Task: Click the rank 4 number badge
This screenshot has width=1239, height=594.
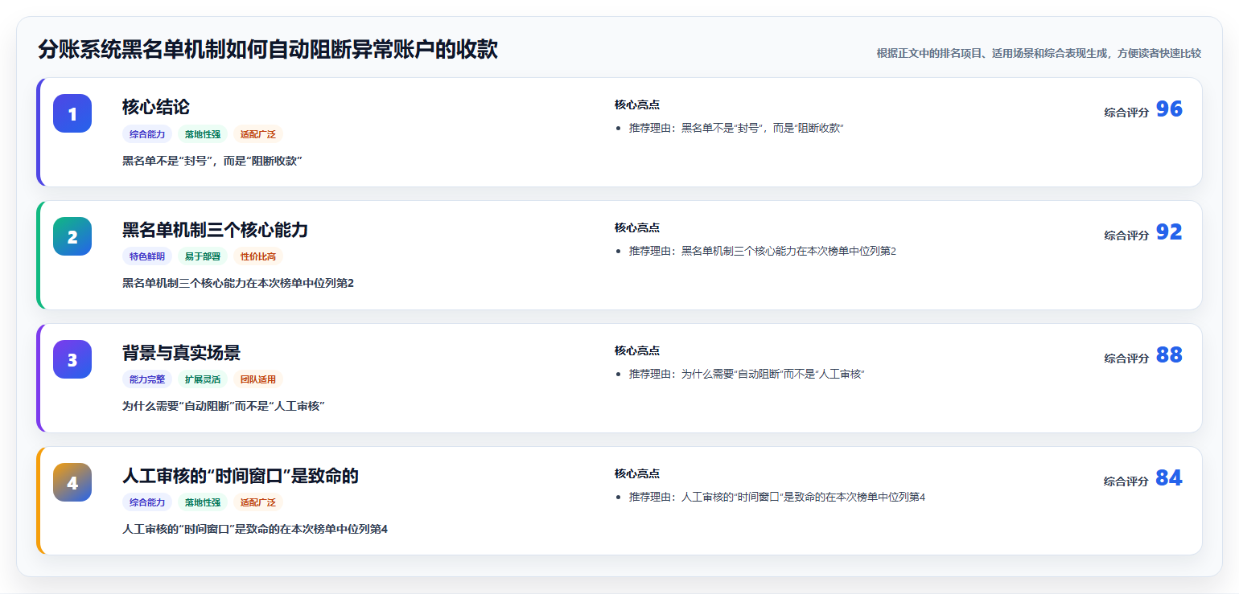Action: click(72, 482)
